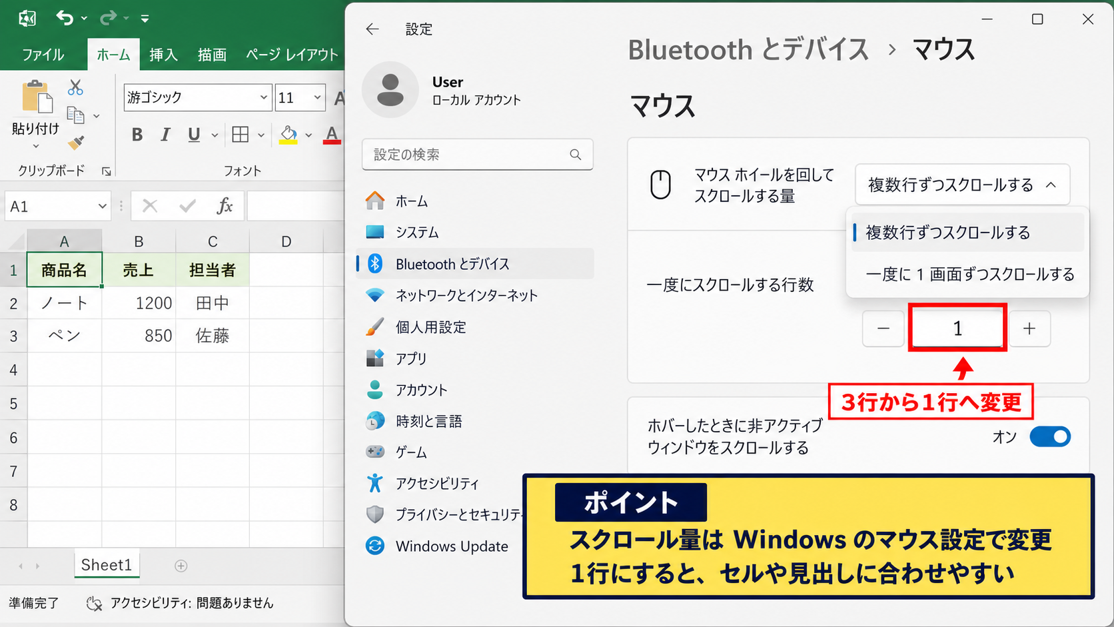The image size is (1114, 627).
Task: Choose 複数行ずつスクロールする option in list
Action: 967,233
